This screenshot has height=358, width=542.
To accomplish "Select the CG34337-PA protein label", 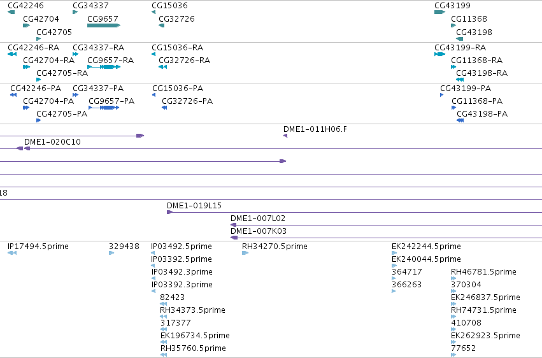I will coord(98,88).
